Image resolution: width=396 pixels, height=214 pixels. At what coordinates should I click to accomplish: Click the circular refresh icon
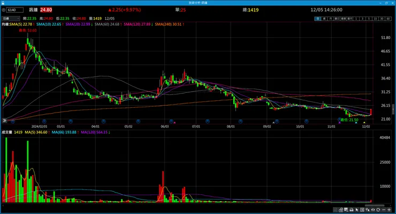378,210
